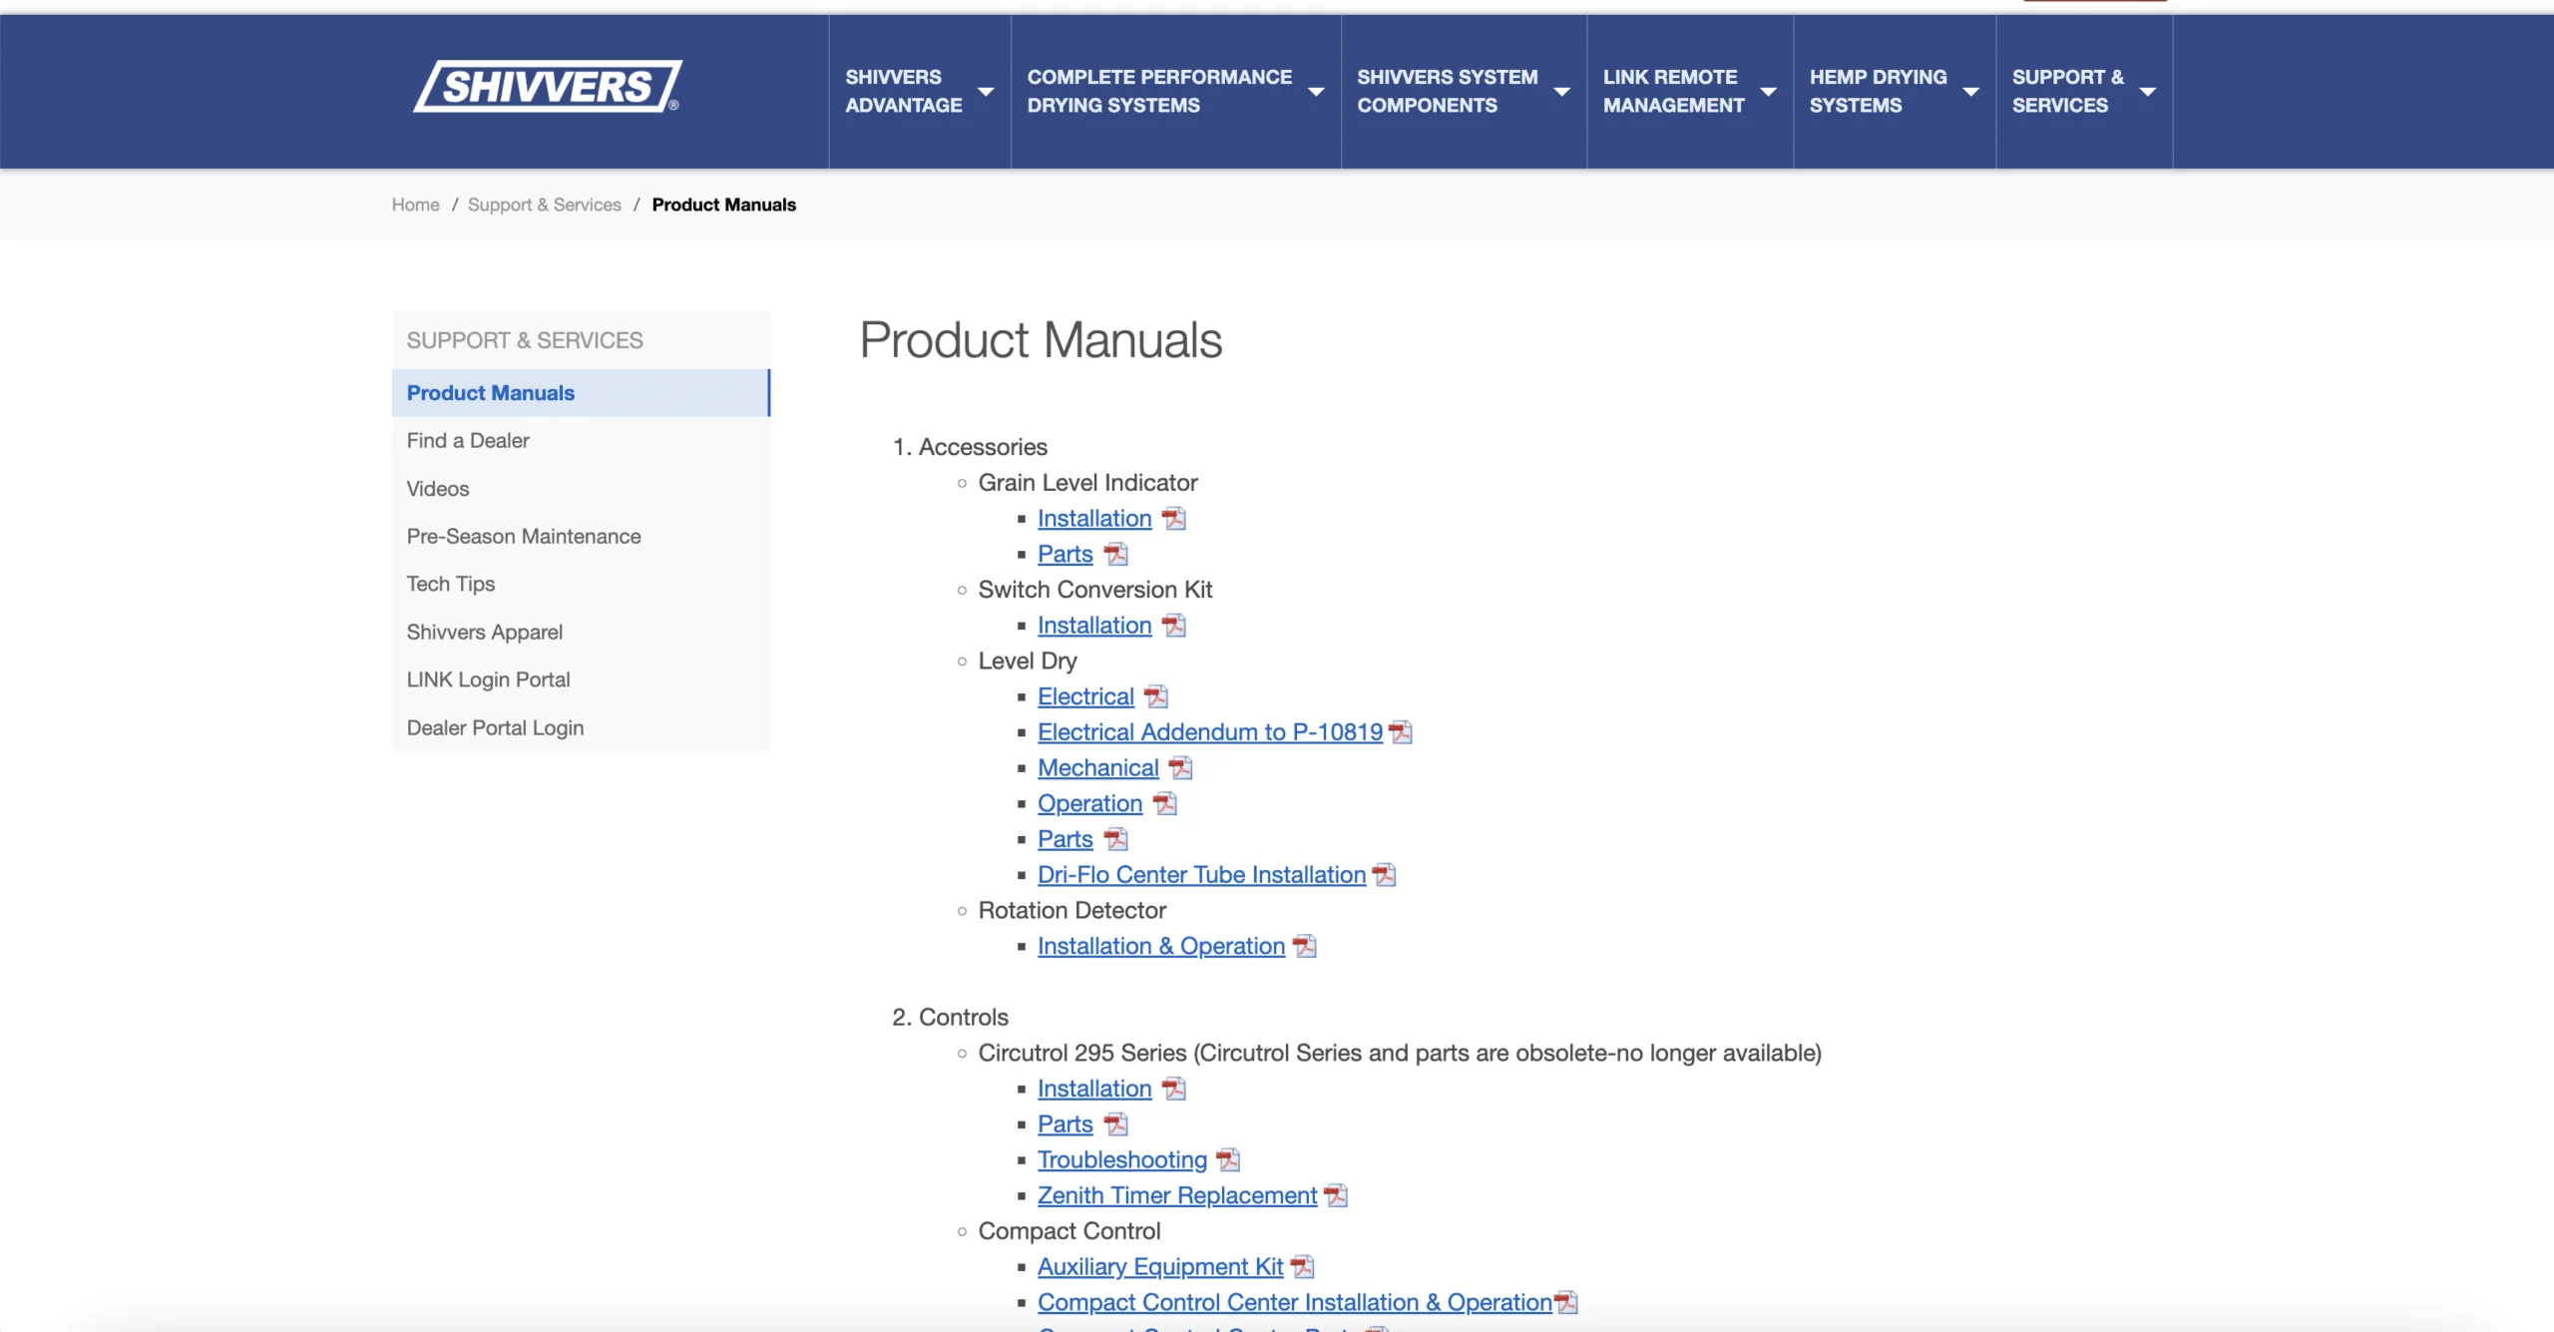Click PDF icon beside Grain Level Indicator Parts

click(x=1116, y=554)
